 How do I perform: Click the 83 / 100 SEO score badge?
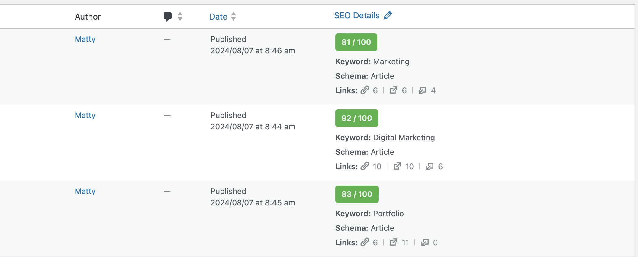pos(357,194)
